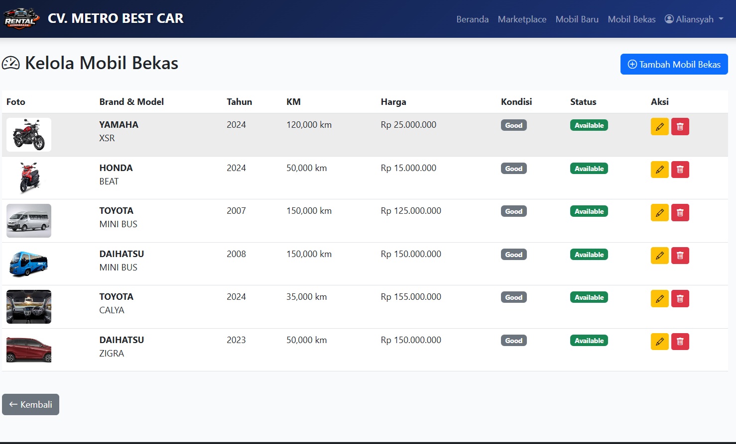Delete the Daihatsu ZIGRA listing
Screen dimensions: 736x444
click(x=680, y=342)
